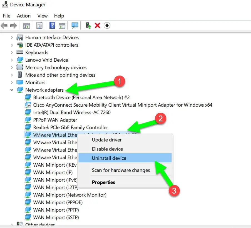Click Update device driver toolbar icon
Viewport: 251px width, 228px height.
[88, 26]
